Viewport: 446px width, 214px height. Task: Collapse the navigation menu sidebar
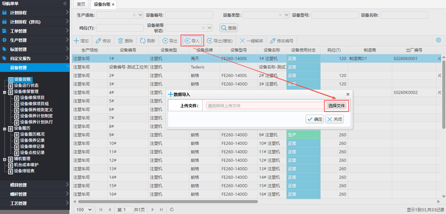[65, 3]
